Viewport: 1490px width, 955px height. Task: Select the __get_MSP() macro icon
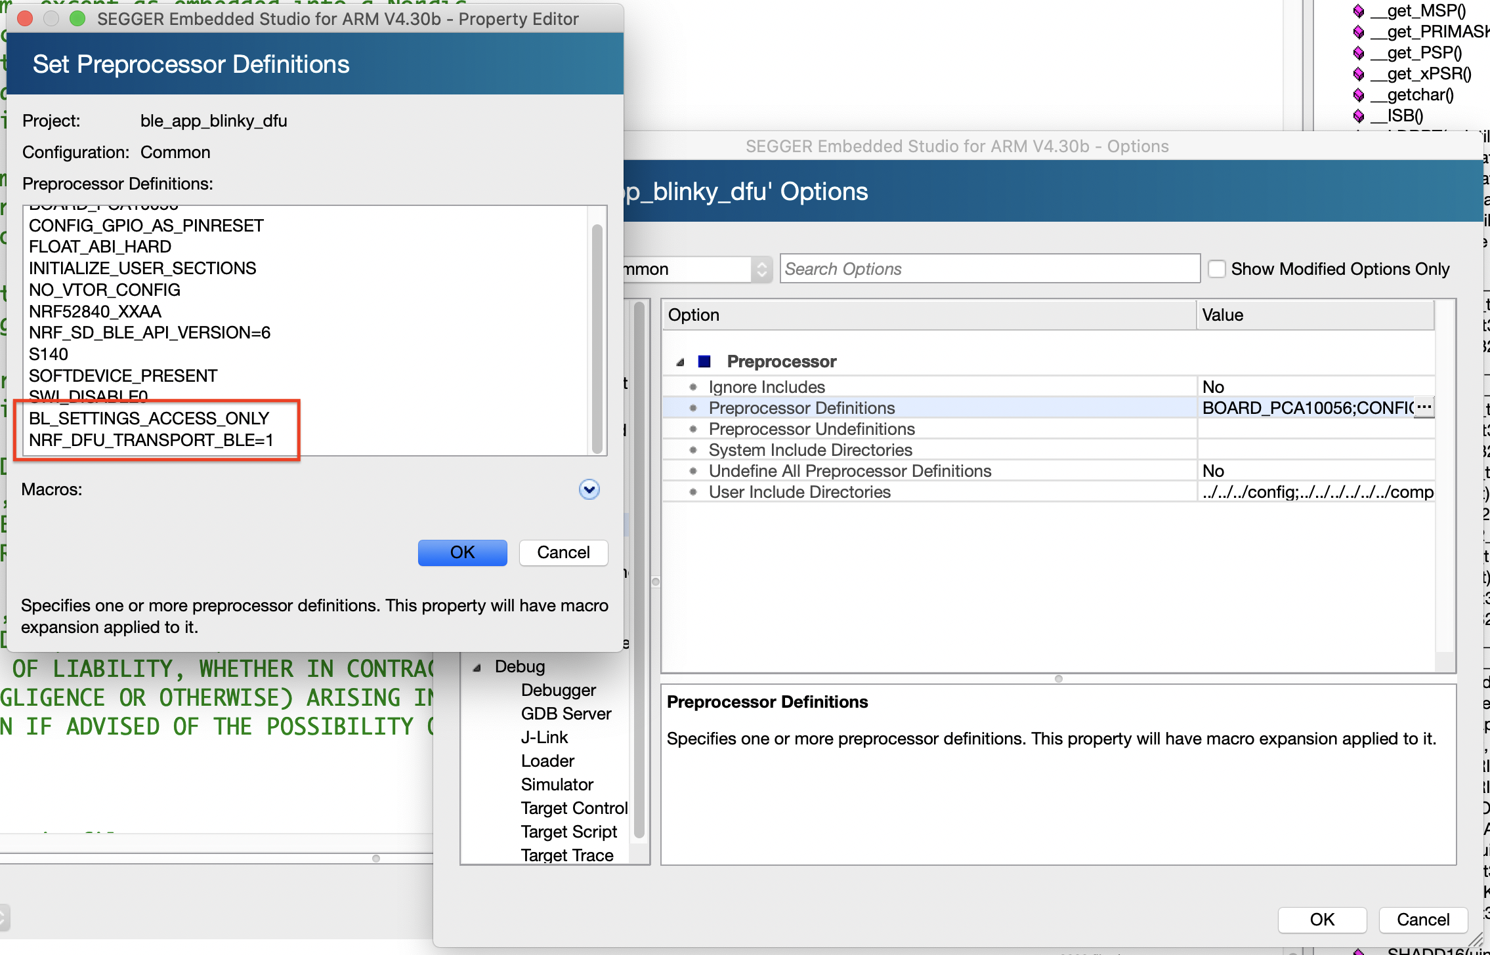point(1360,11)
